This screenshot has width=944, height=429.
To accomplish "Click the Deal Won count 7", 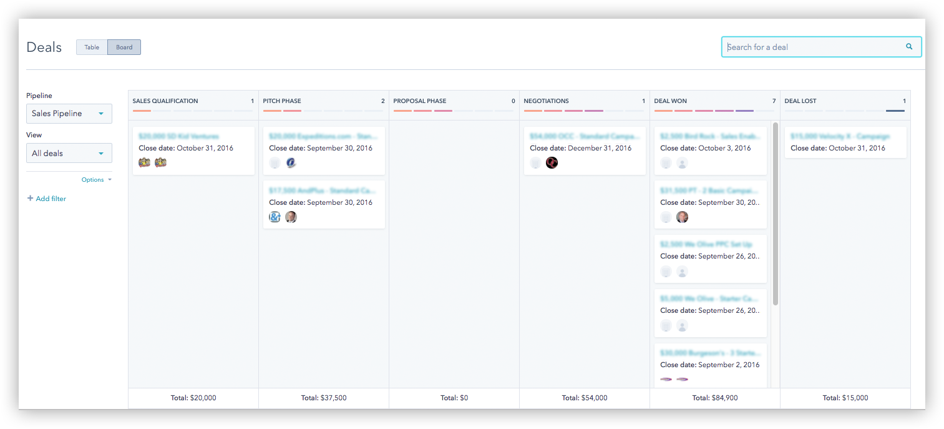I will click(x=774, y=101).
